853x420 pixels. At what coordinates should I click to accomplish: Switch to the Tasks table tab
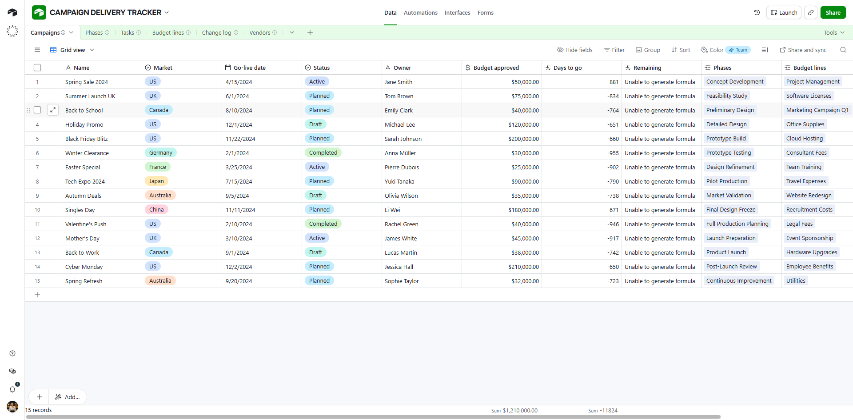(x=128, y=32)
